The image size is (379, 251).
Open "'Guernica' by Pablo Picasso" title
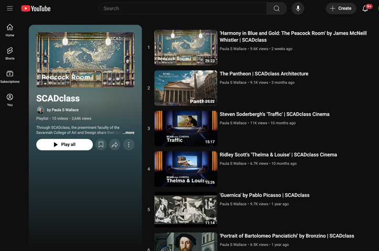pos(264,195)
